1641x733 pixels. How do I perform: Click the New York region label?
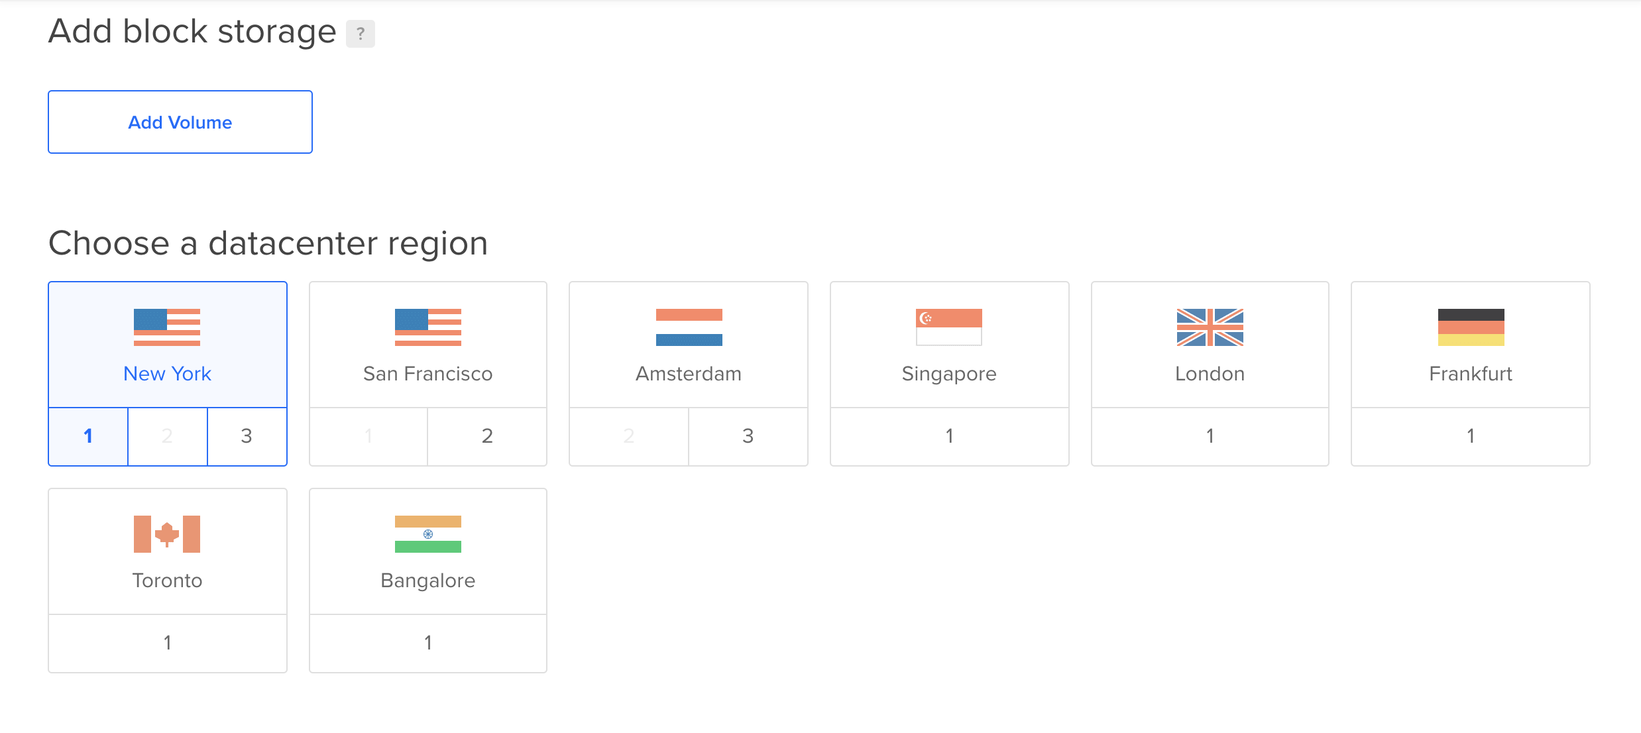(167, 374)
